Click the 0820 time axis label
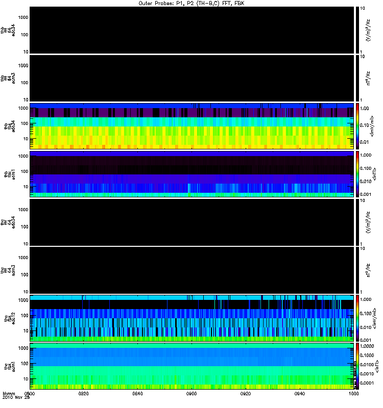This screenshot has width=383, height=408. (83, 394)
